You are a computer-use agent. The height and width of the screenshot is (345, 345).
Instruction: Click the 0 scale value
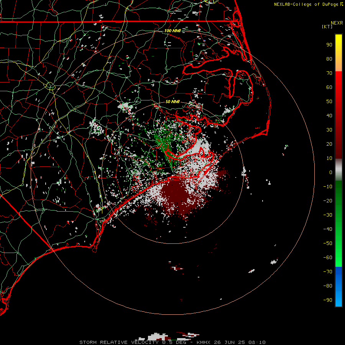coord(331,172)
